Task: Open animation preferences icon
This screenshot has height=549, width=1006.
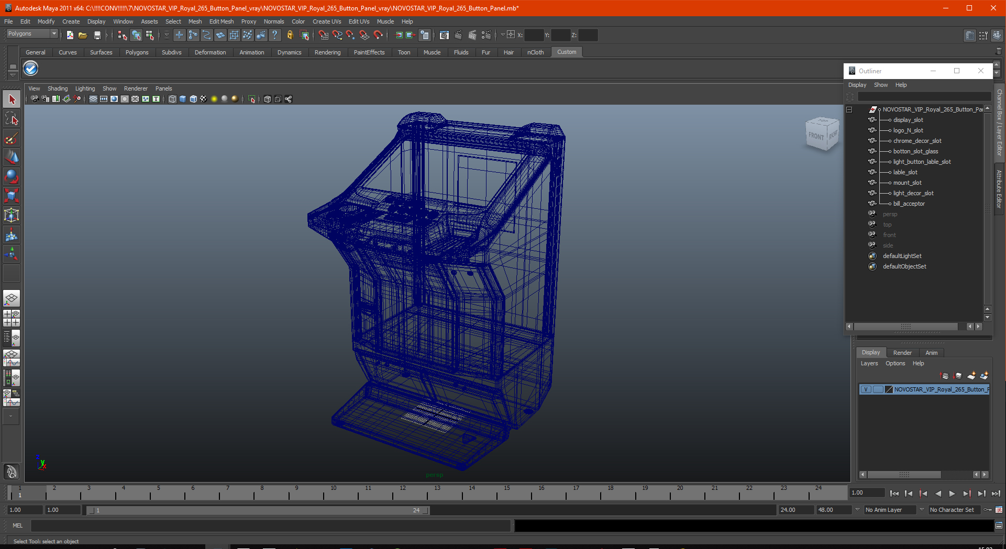Action: (x=999, y=510)
